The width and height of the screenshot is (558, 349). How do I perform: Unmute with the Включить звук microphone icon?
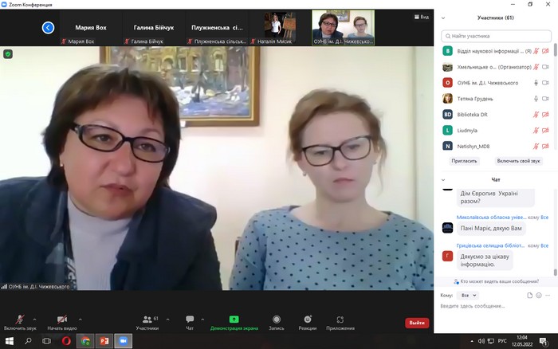pos(20,319)
